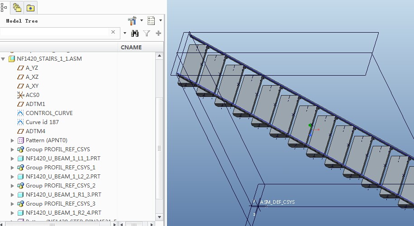Select ADTM4 datum plane
Viewport: 414px width, 226px height.
pyautogui.click(x=35, y=131)
